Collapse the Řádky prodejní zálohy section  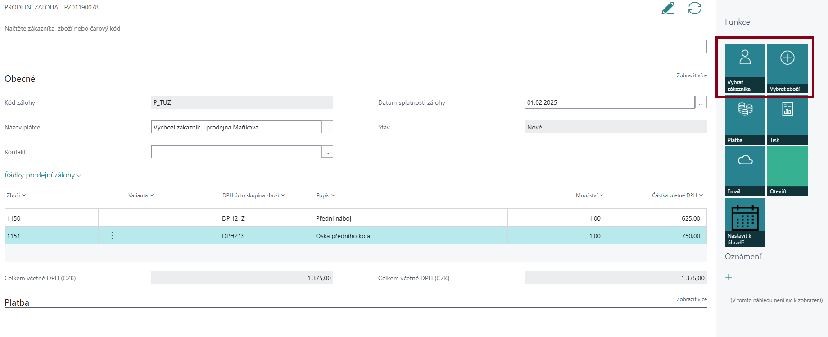(x=43, y=175)
